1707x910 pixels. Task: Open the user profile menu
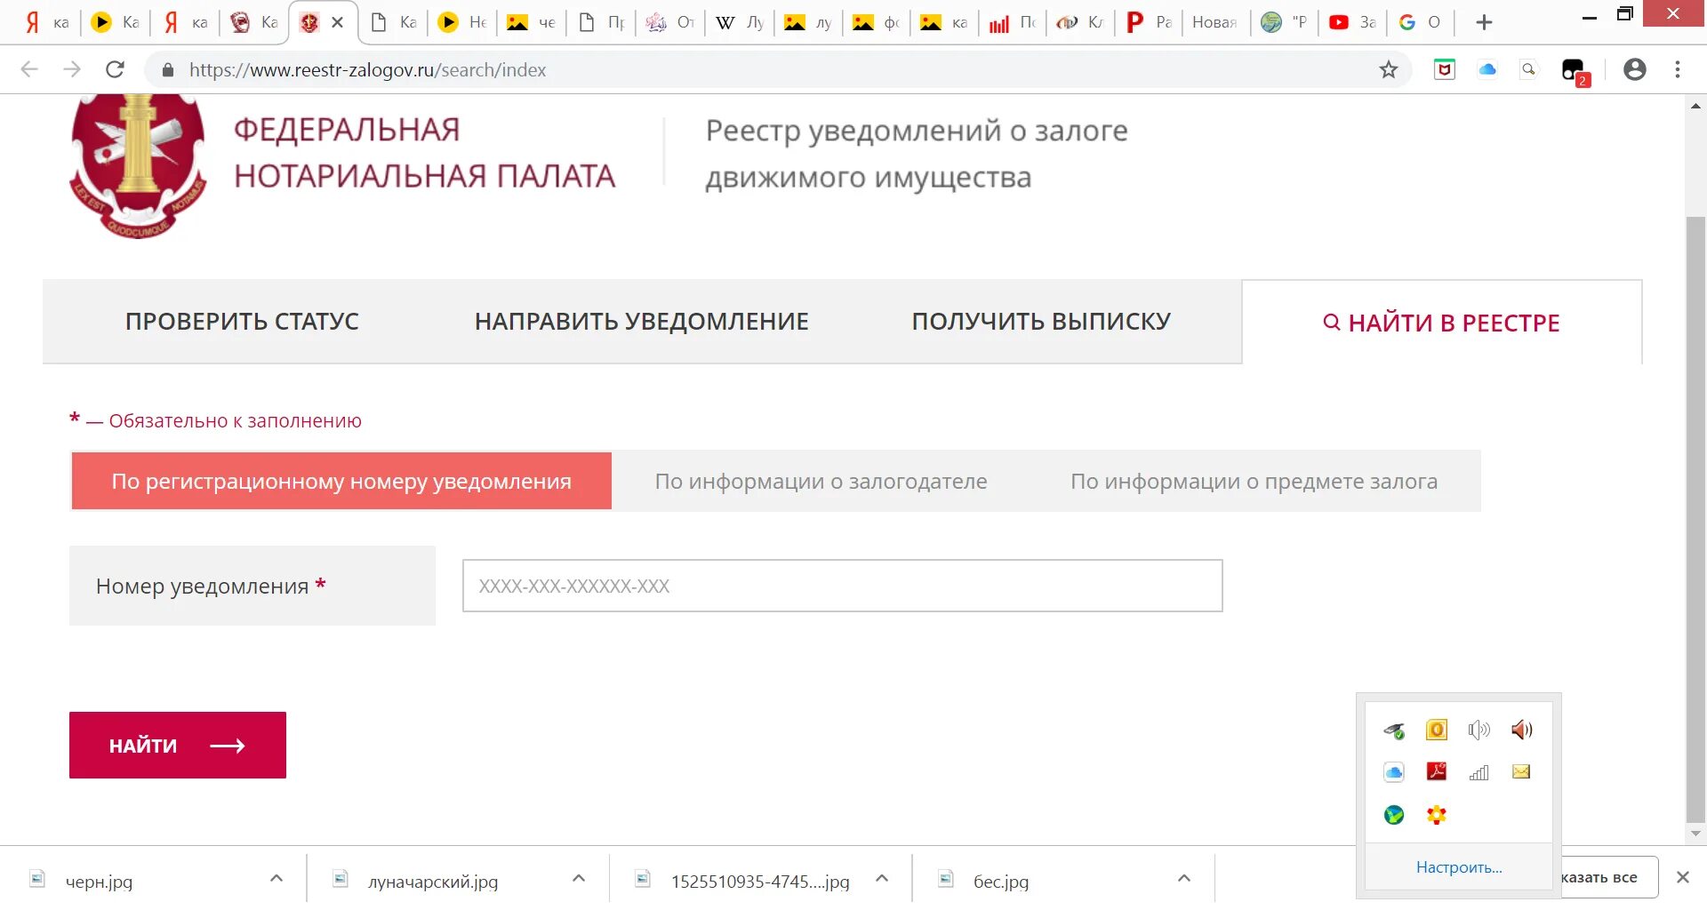tap(1634, 69)
